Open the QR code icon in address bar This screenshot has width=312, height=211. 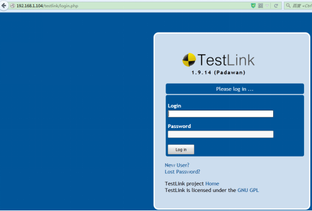(260, 6)
